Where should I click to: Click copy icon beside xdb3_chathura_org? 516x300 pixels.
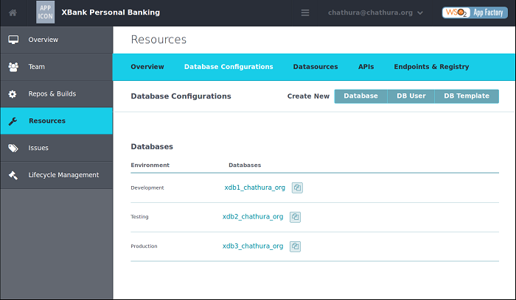[295, 246]
